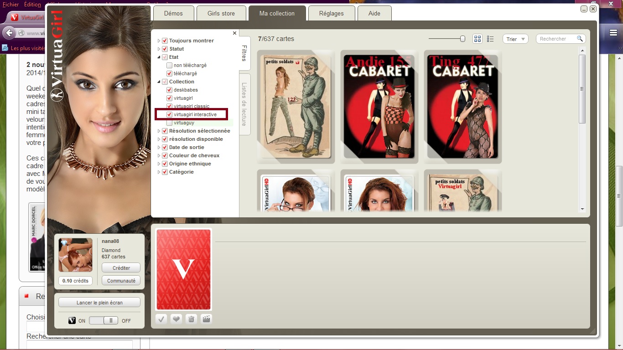Toggle the Couleur de cheveux checkbox
This screenshot has height=350, width=623.
tap(165, 155)
